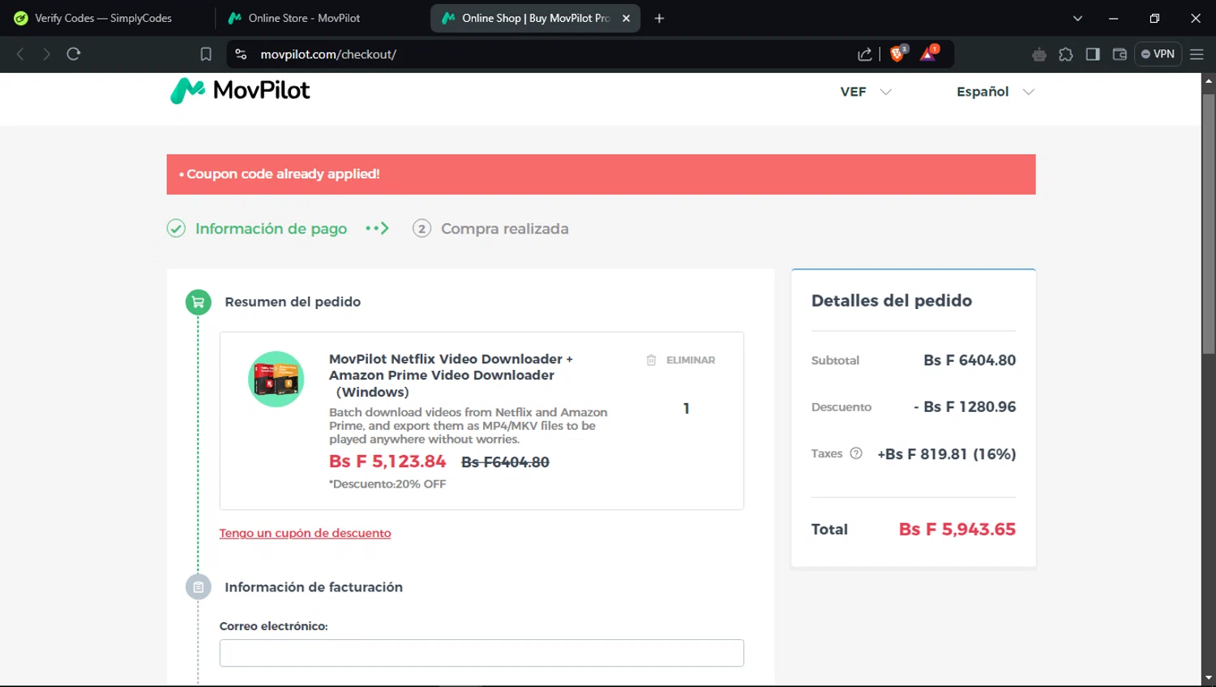Click the billing information step icon

(199, 587)
